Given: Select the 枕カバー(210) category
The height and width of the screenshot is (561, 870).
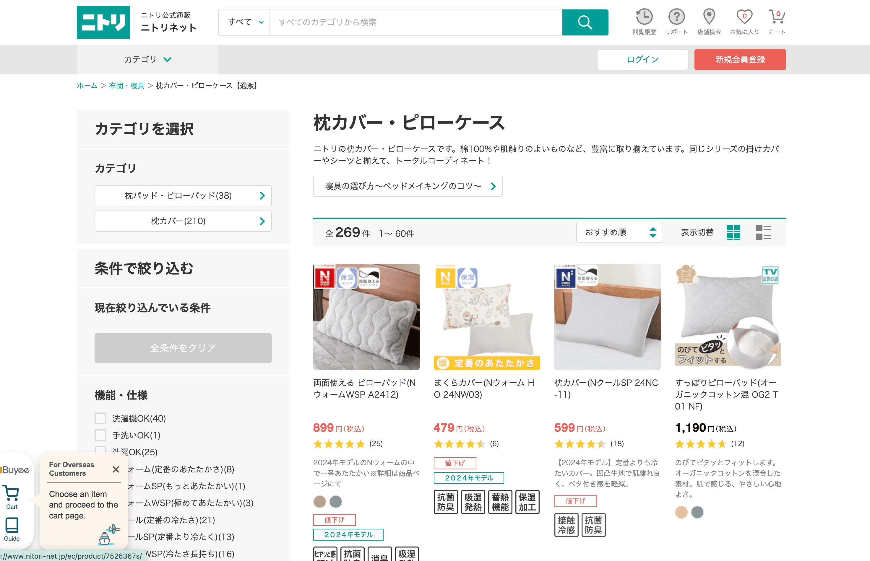Looking at the screenshot, I should (183, 221).
